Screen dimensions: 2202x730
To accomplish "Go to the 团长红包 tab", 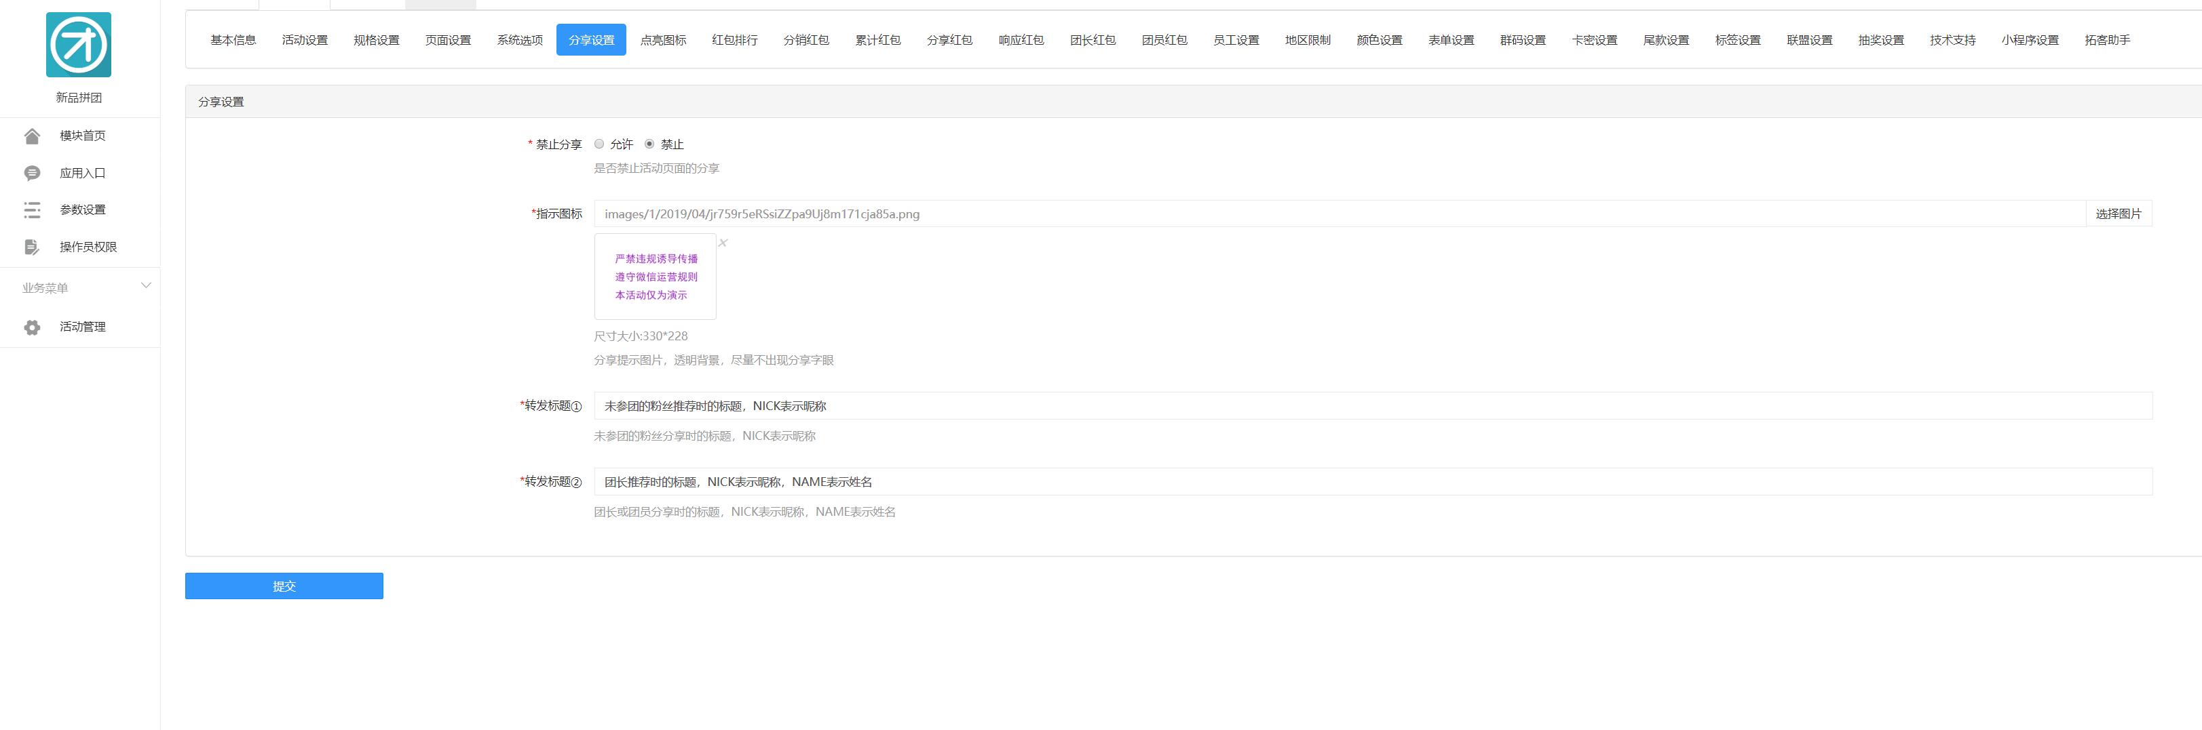I will (1093, 40).
